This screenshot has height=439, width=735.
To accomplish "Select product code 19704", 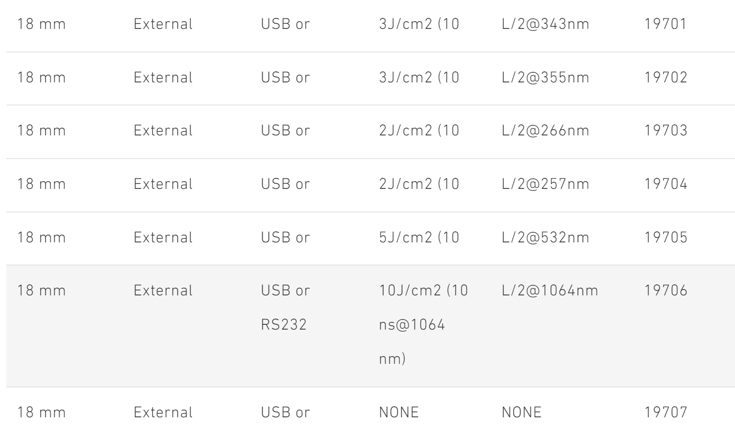I will (666, 184).
